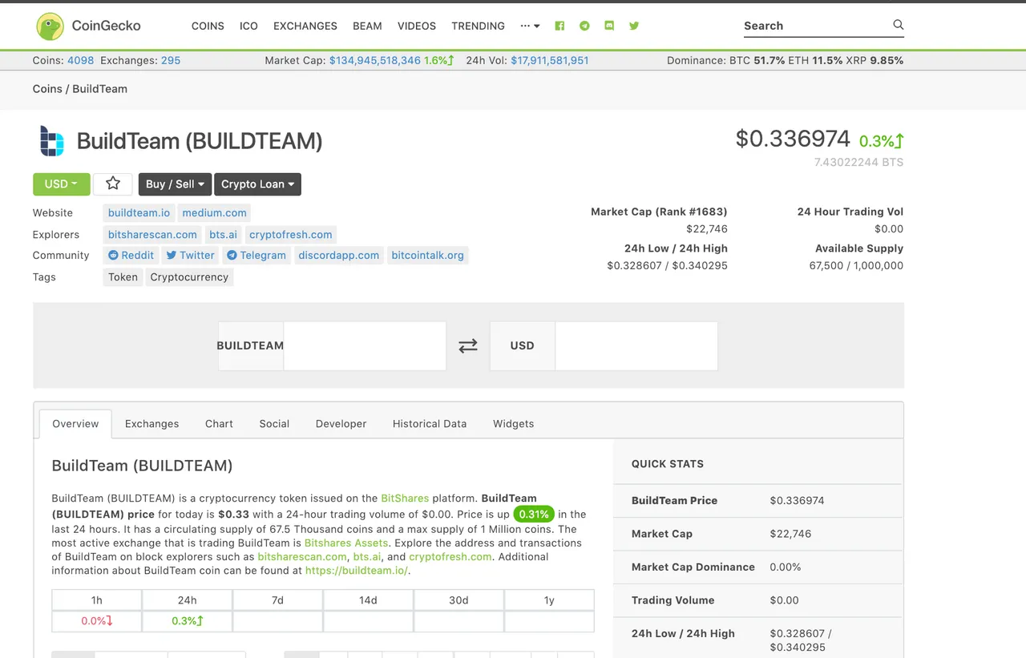Open the https://buildteam.io/ description link
Screen dimensions: 1026x658
coord(356,571)
